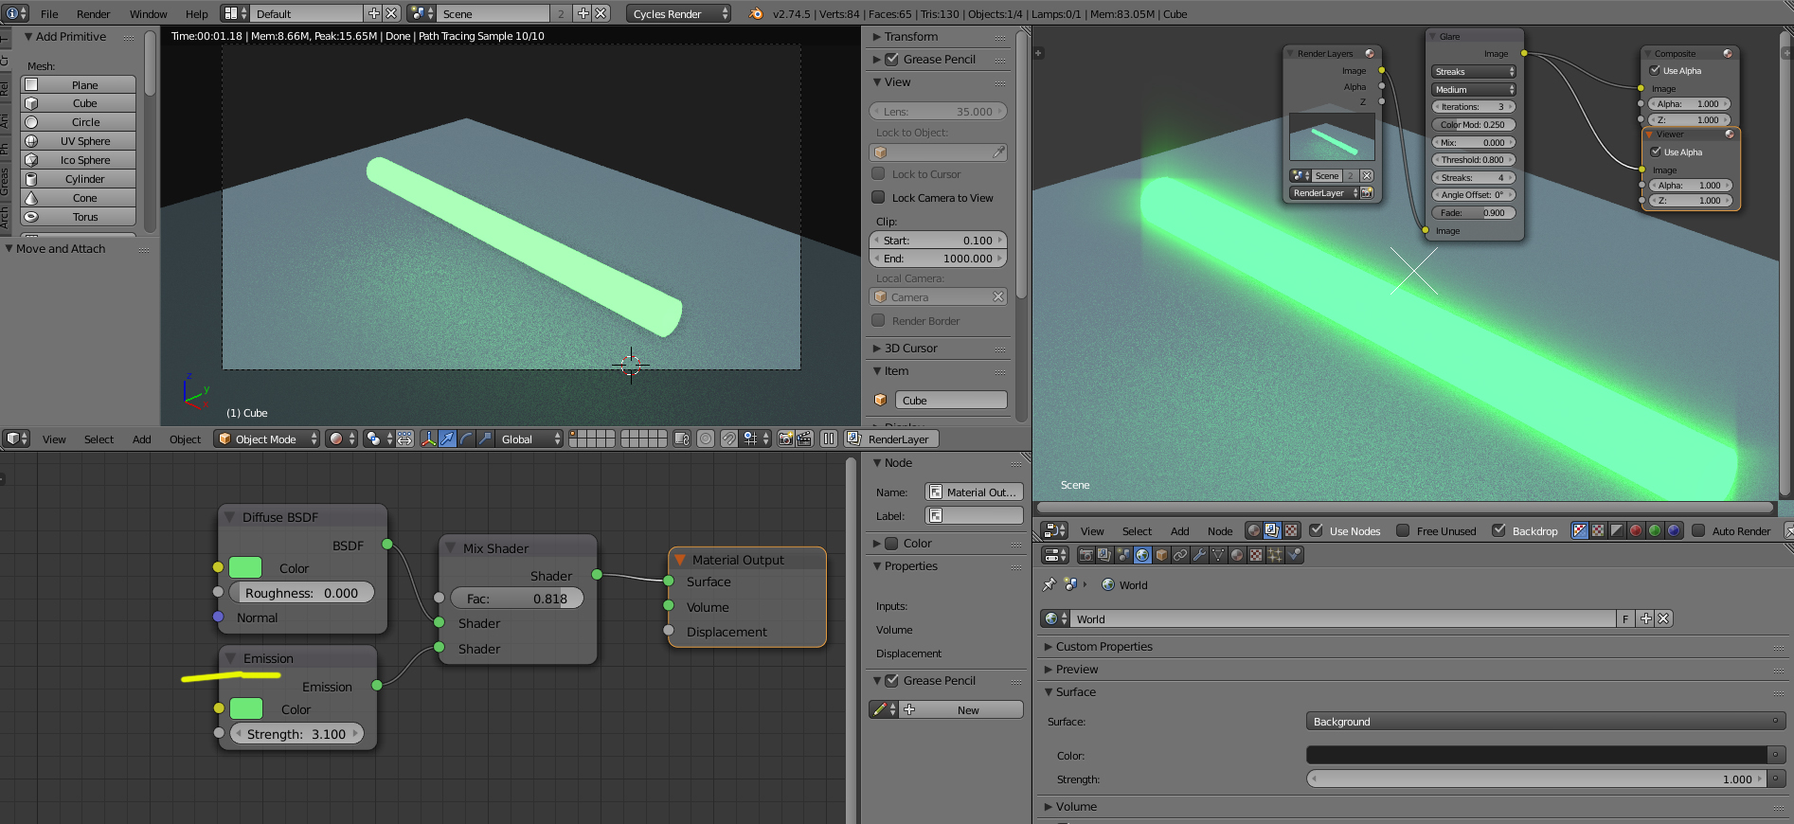Enable Lock Camera to View
The width and height of the screenshot is (1794, 824).
[x=878, y=198]
